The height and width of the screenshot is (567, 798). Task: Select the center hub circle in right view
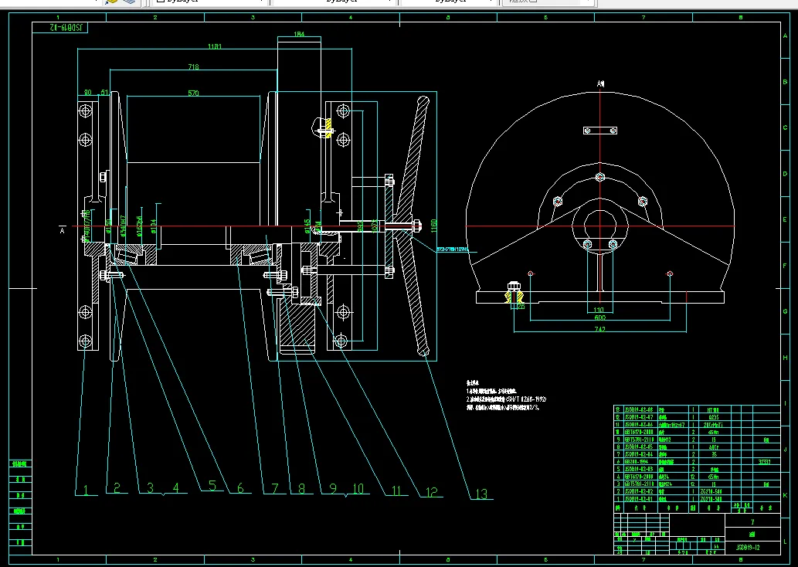(x=600, y=226)
